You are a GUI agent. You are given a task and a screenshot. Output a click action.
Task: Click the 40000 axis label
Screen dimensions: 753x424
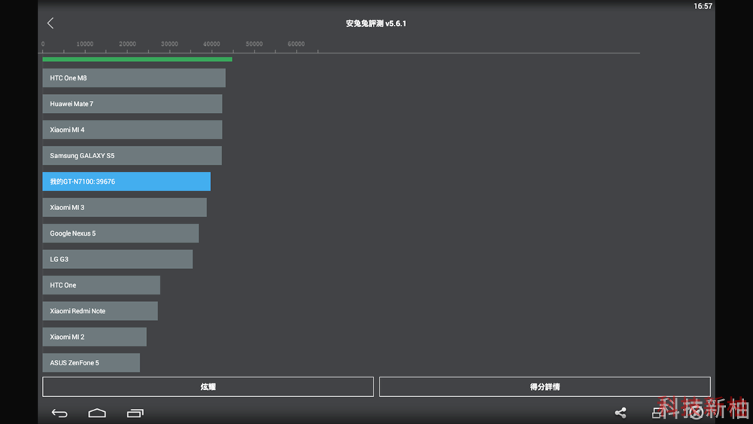coord(212,44)
